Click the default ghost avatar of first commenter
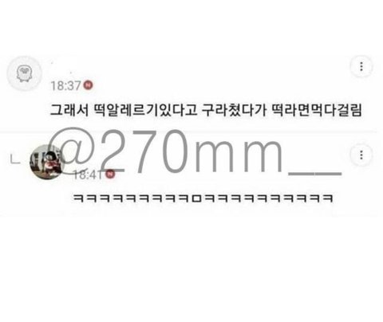 click(x=24, y=73)
